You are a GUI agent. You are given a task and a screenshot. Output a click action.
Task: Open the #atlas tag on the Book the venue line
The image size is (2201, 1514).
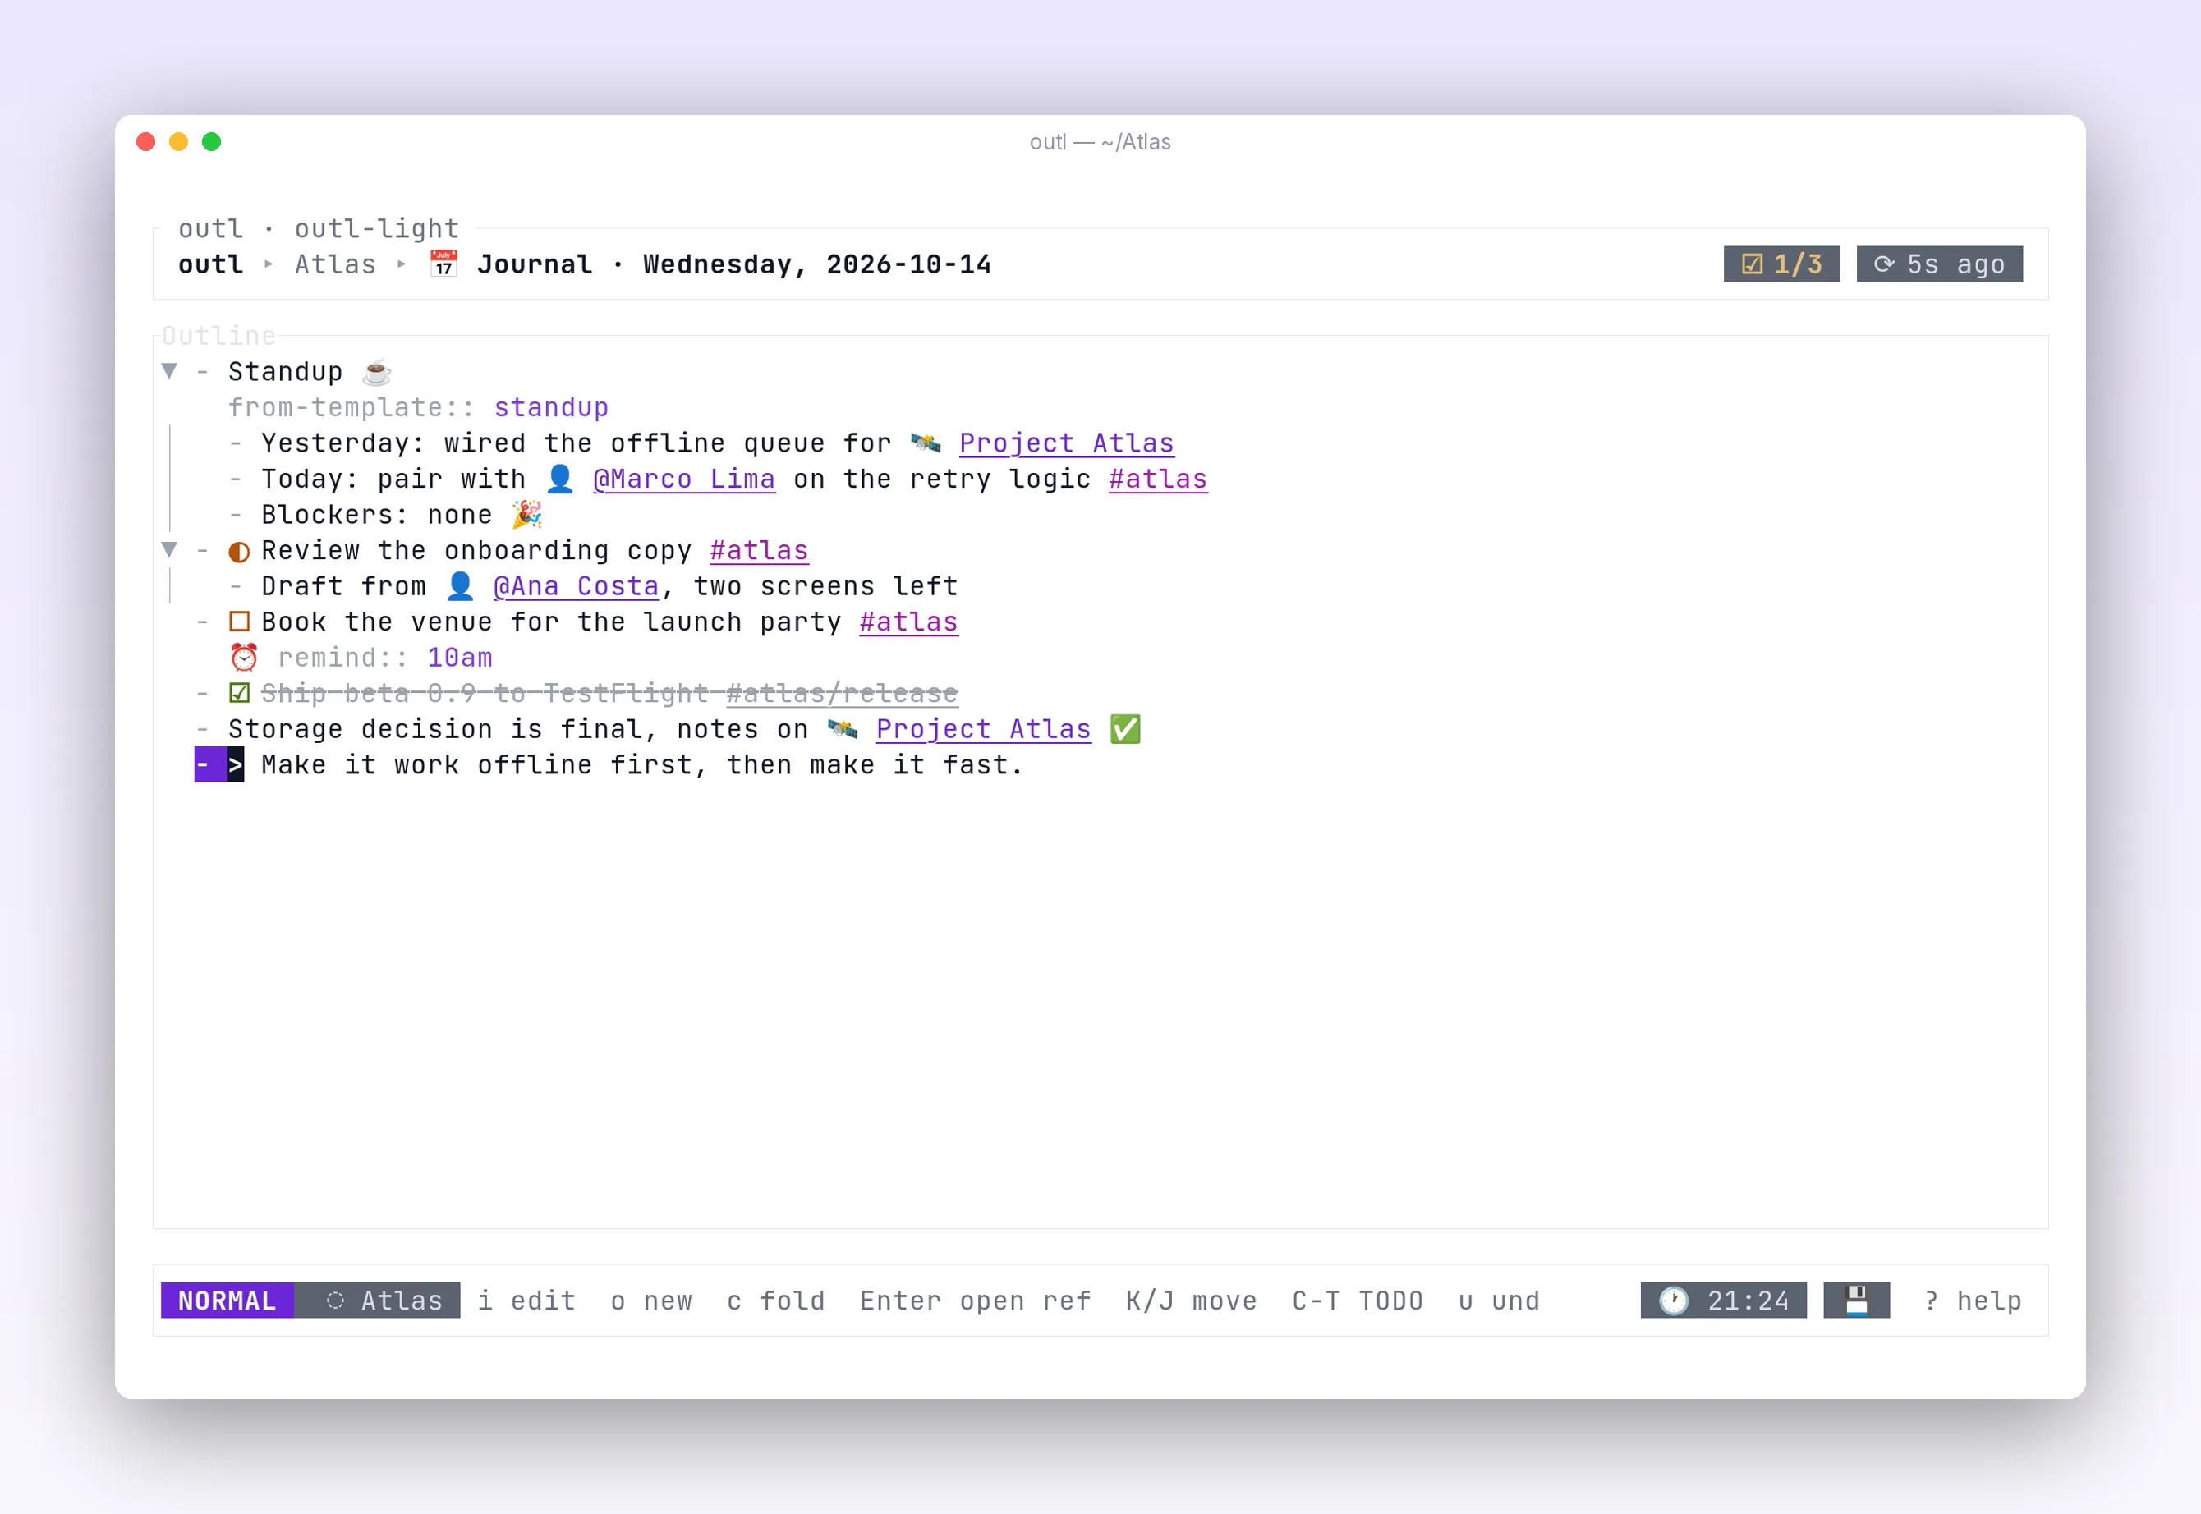point(909,622)
